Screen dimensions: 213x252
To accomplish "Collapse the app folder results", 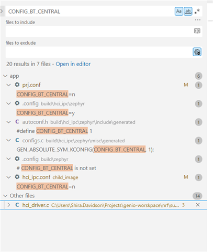I will coord(5,76).
